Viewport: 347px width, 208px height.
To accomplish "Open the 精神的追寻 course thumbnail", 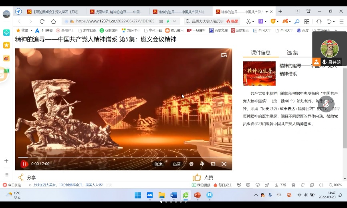I will tap(259, 73).
